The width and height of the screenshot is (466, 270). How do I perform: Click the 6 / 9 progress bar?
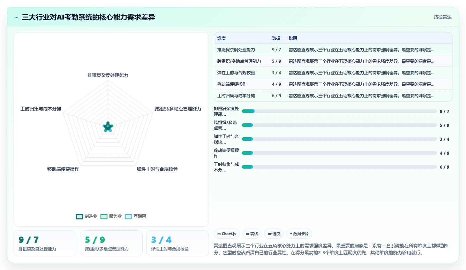(x=339, y=167)
